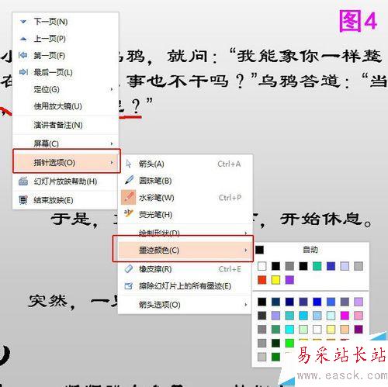End the show using the 结束放映 icon

[23, 200]
